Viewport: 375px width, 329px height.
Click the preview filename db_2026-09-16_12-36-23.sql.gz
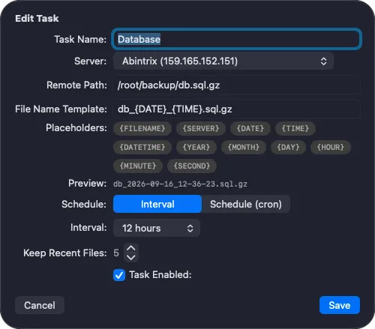(x=180, y=184)
